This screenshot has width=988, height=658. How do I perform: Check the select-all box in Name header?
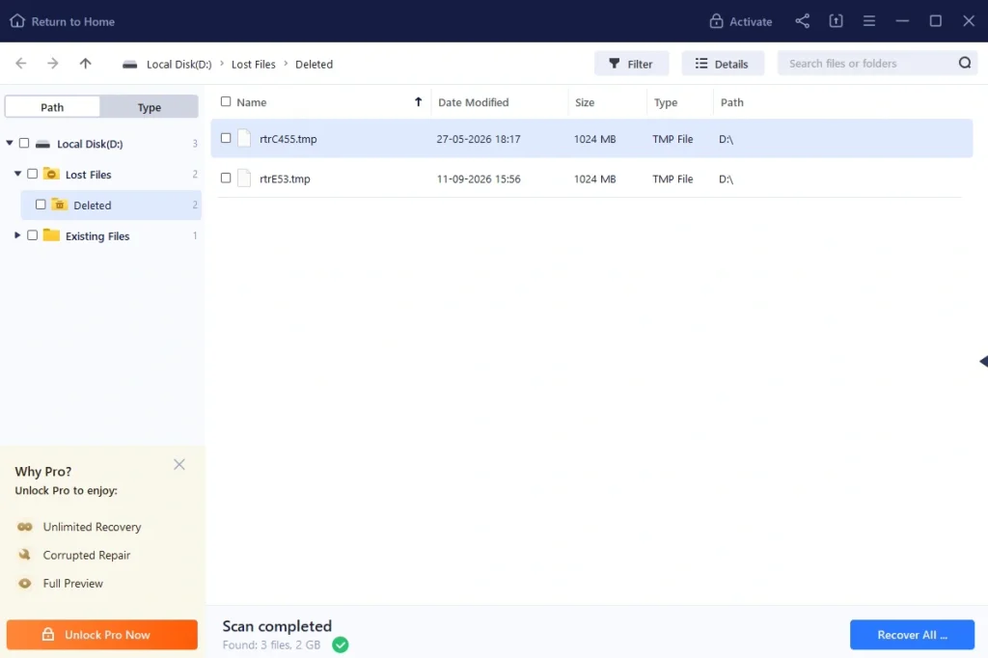[x=226, y=101]
